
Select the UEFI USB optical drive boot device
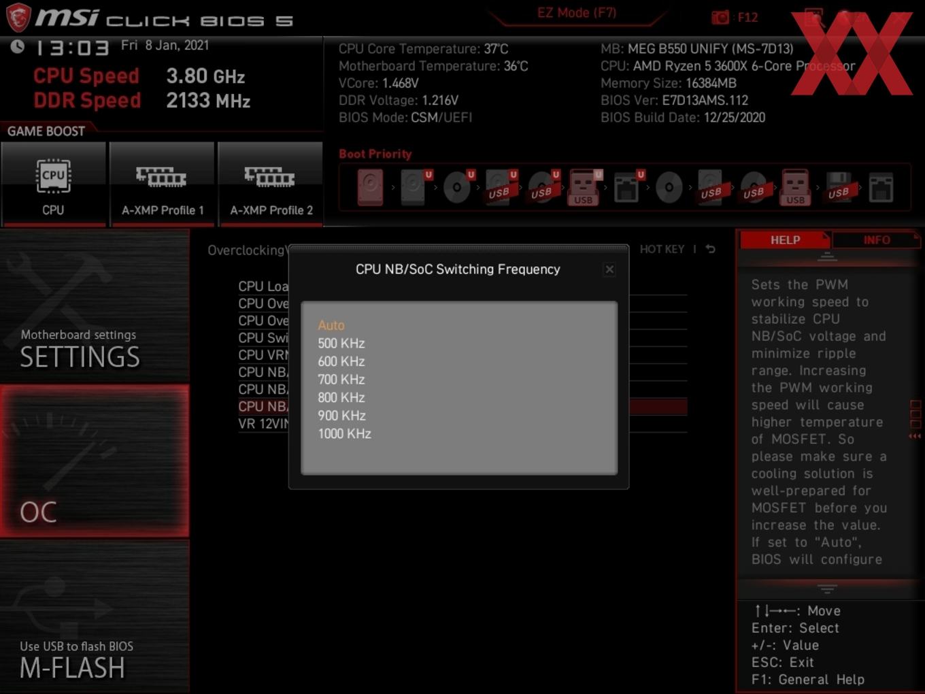pyautogui.click(x=542, y=187)
